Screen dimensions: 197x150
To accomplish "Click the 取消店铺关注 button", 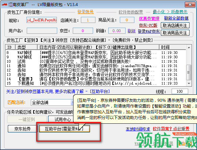I will (175, 25).
